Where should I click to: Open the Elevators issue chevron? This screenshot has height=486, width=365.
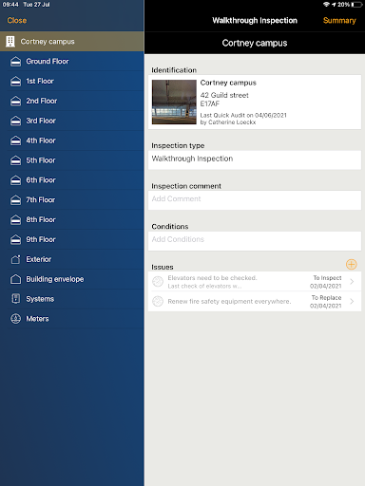(x=352, y=281)
